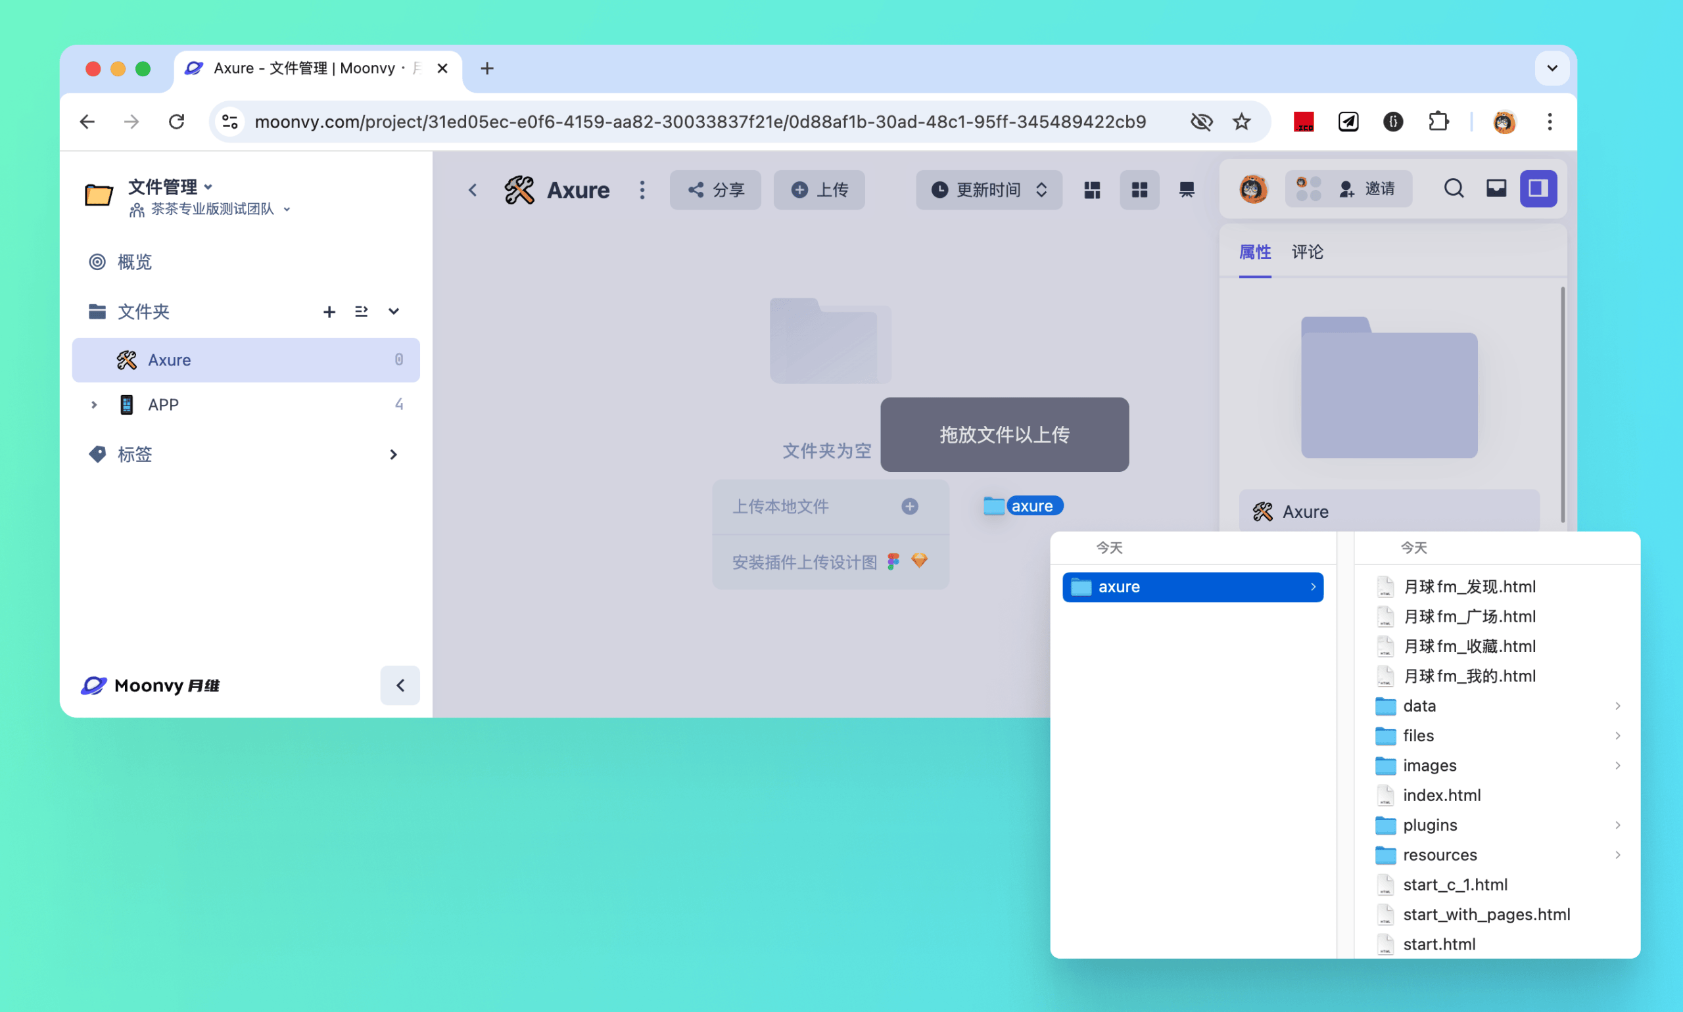Open the 茶茶专业版测试团队 team switcher
Image resolution: width=1683 pixels, height=1012 pixels.
click(x=211, y=210)
